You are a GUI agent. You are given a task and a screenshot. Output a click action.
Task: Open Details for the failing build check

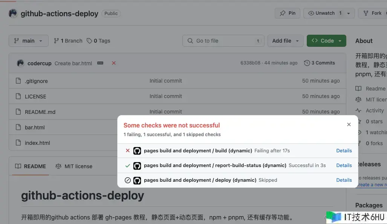[344, 150]
